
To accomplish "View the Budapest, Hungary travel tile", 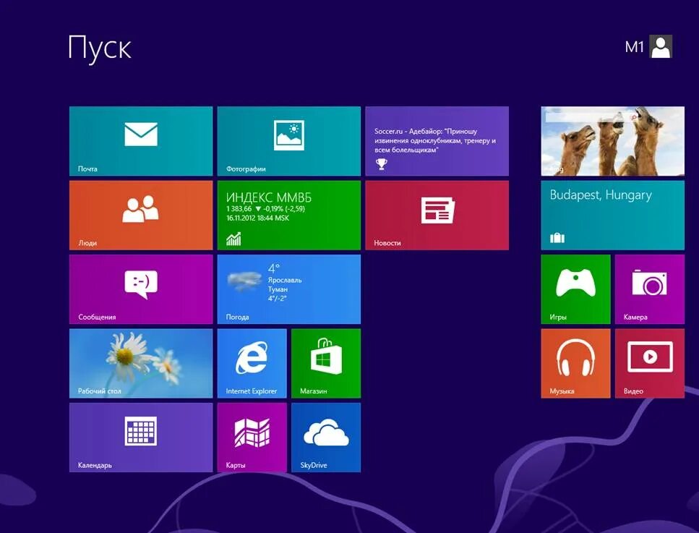I will click(x=612, y=215).
